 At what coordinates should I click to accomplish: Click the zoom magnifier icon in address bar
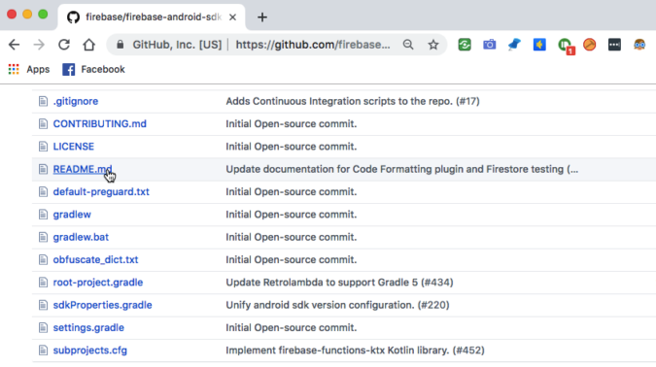[x=408, y=45]
